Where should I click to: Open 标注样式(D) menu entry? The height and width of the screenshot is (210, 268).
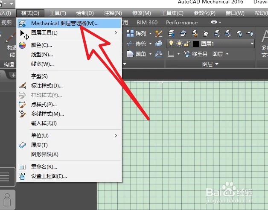(69, 86)
